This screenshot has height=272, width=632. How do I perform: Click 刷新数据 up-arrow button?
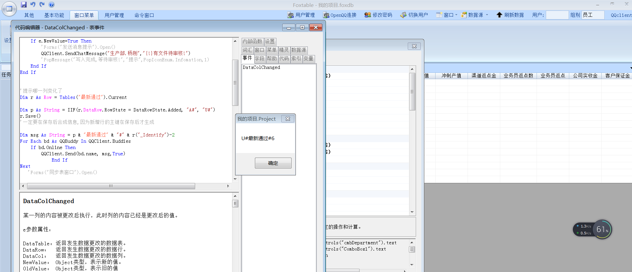[510, 15]
